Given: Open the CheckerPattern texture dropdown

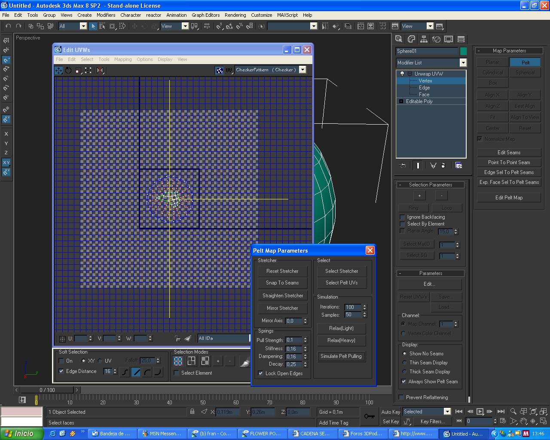Looking at the screenshot, I should point(302,70).
